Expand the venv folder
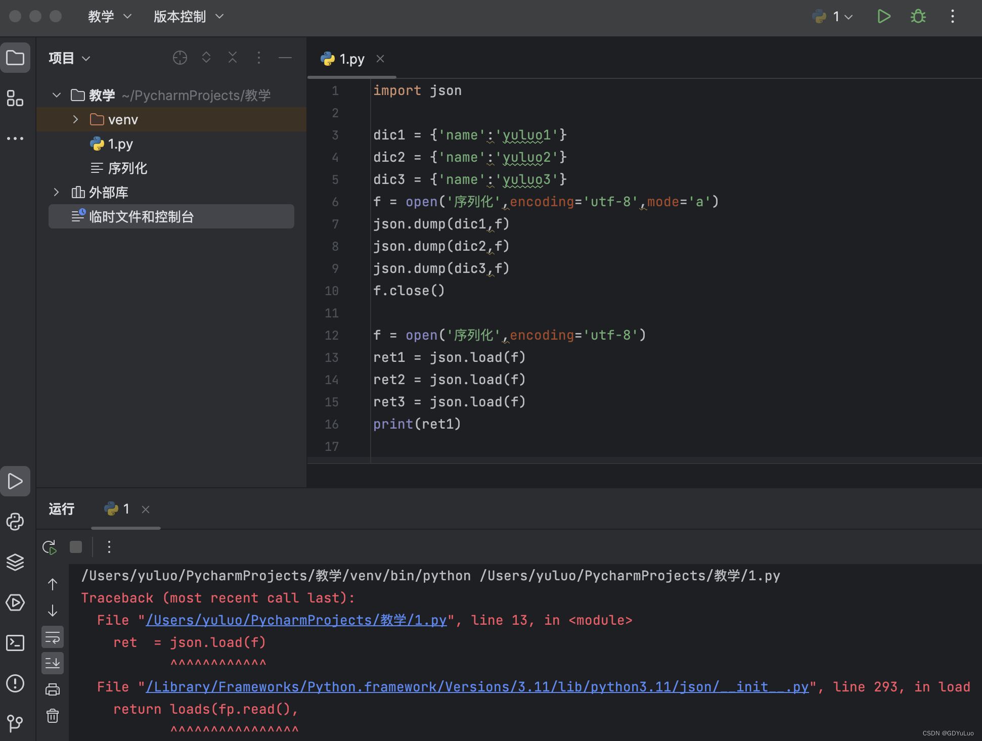This screenshot has height=741, width=982. (x=75, y=120)
